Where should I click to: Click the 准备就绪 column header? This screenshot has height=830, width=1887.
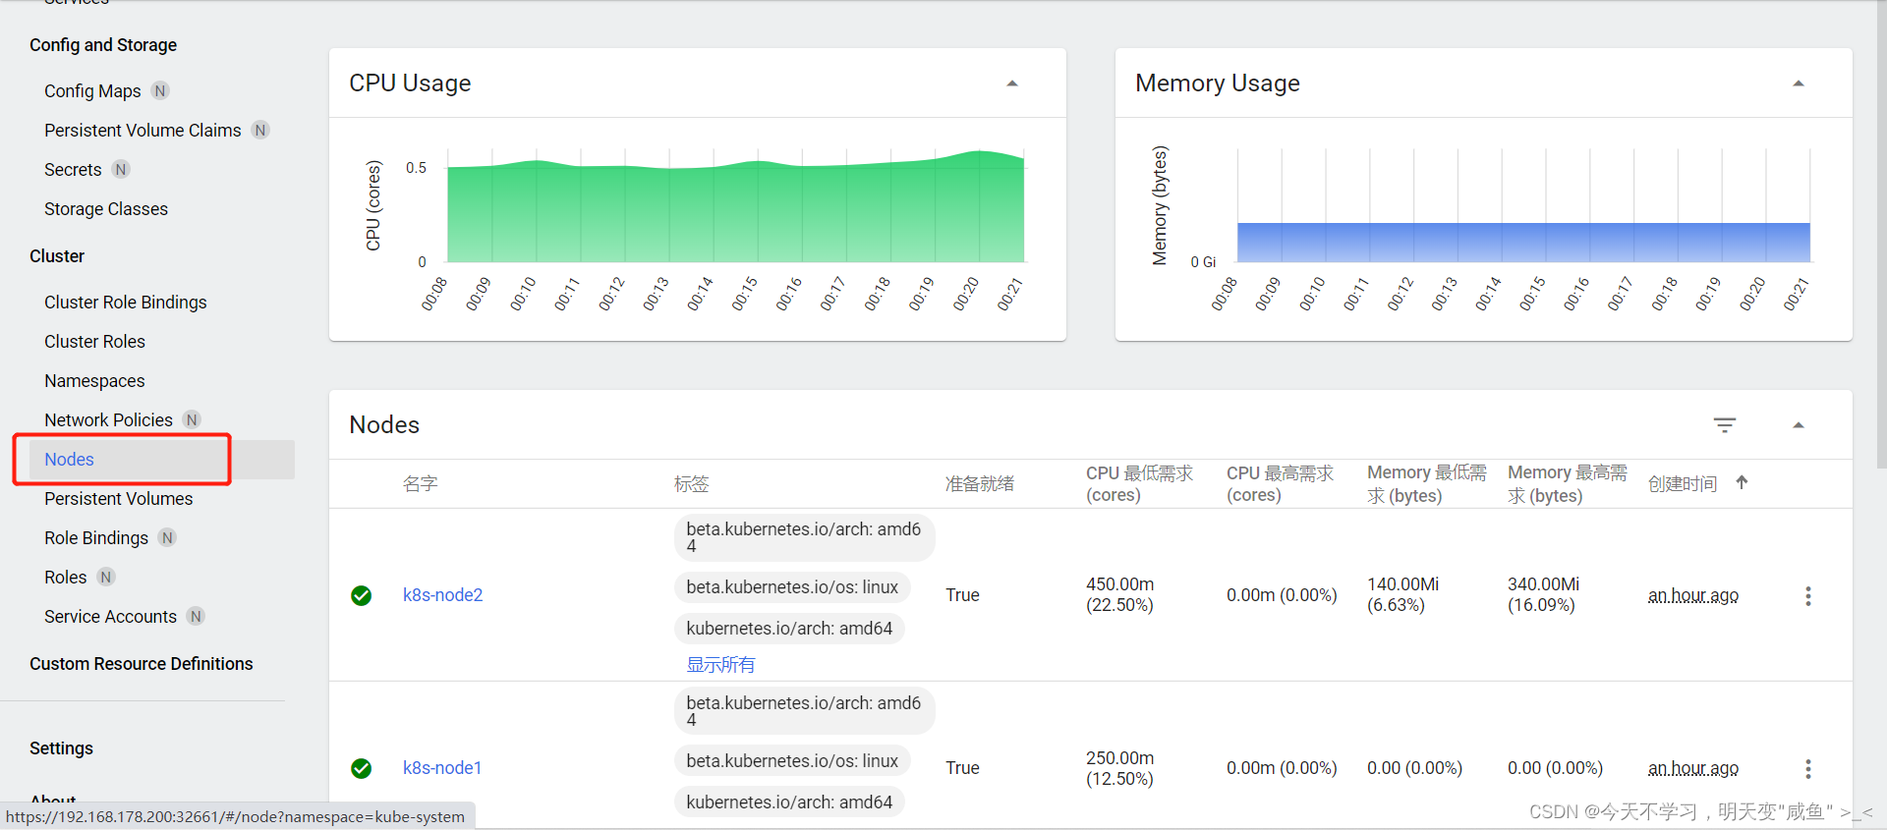click(x=980, y=483)
